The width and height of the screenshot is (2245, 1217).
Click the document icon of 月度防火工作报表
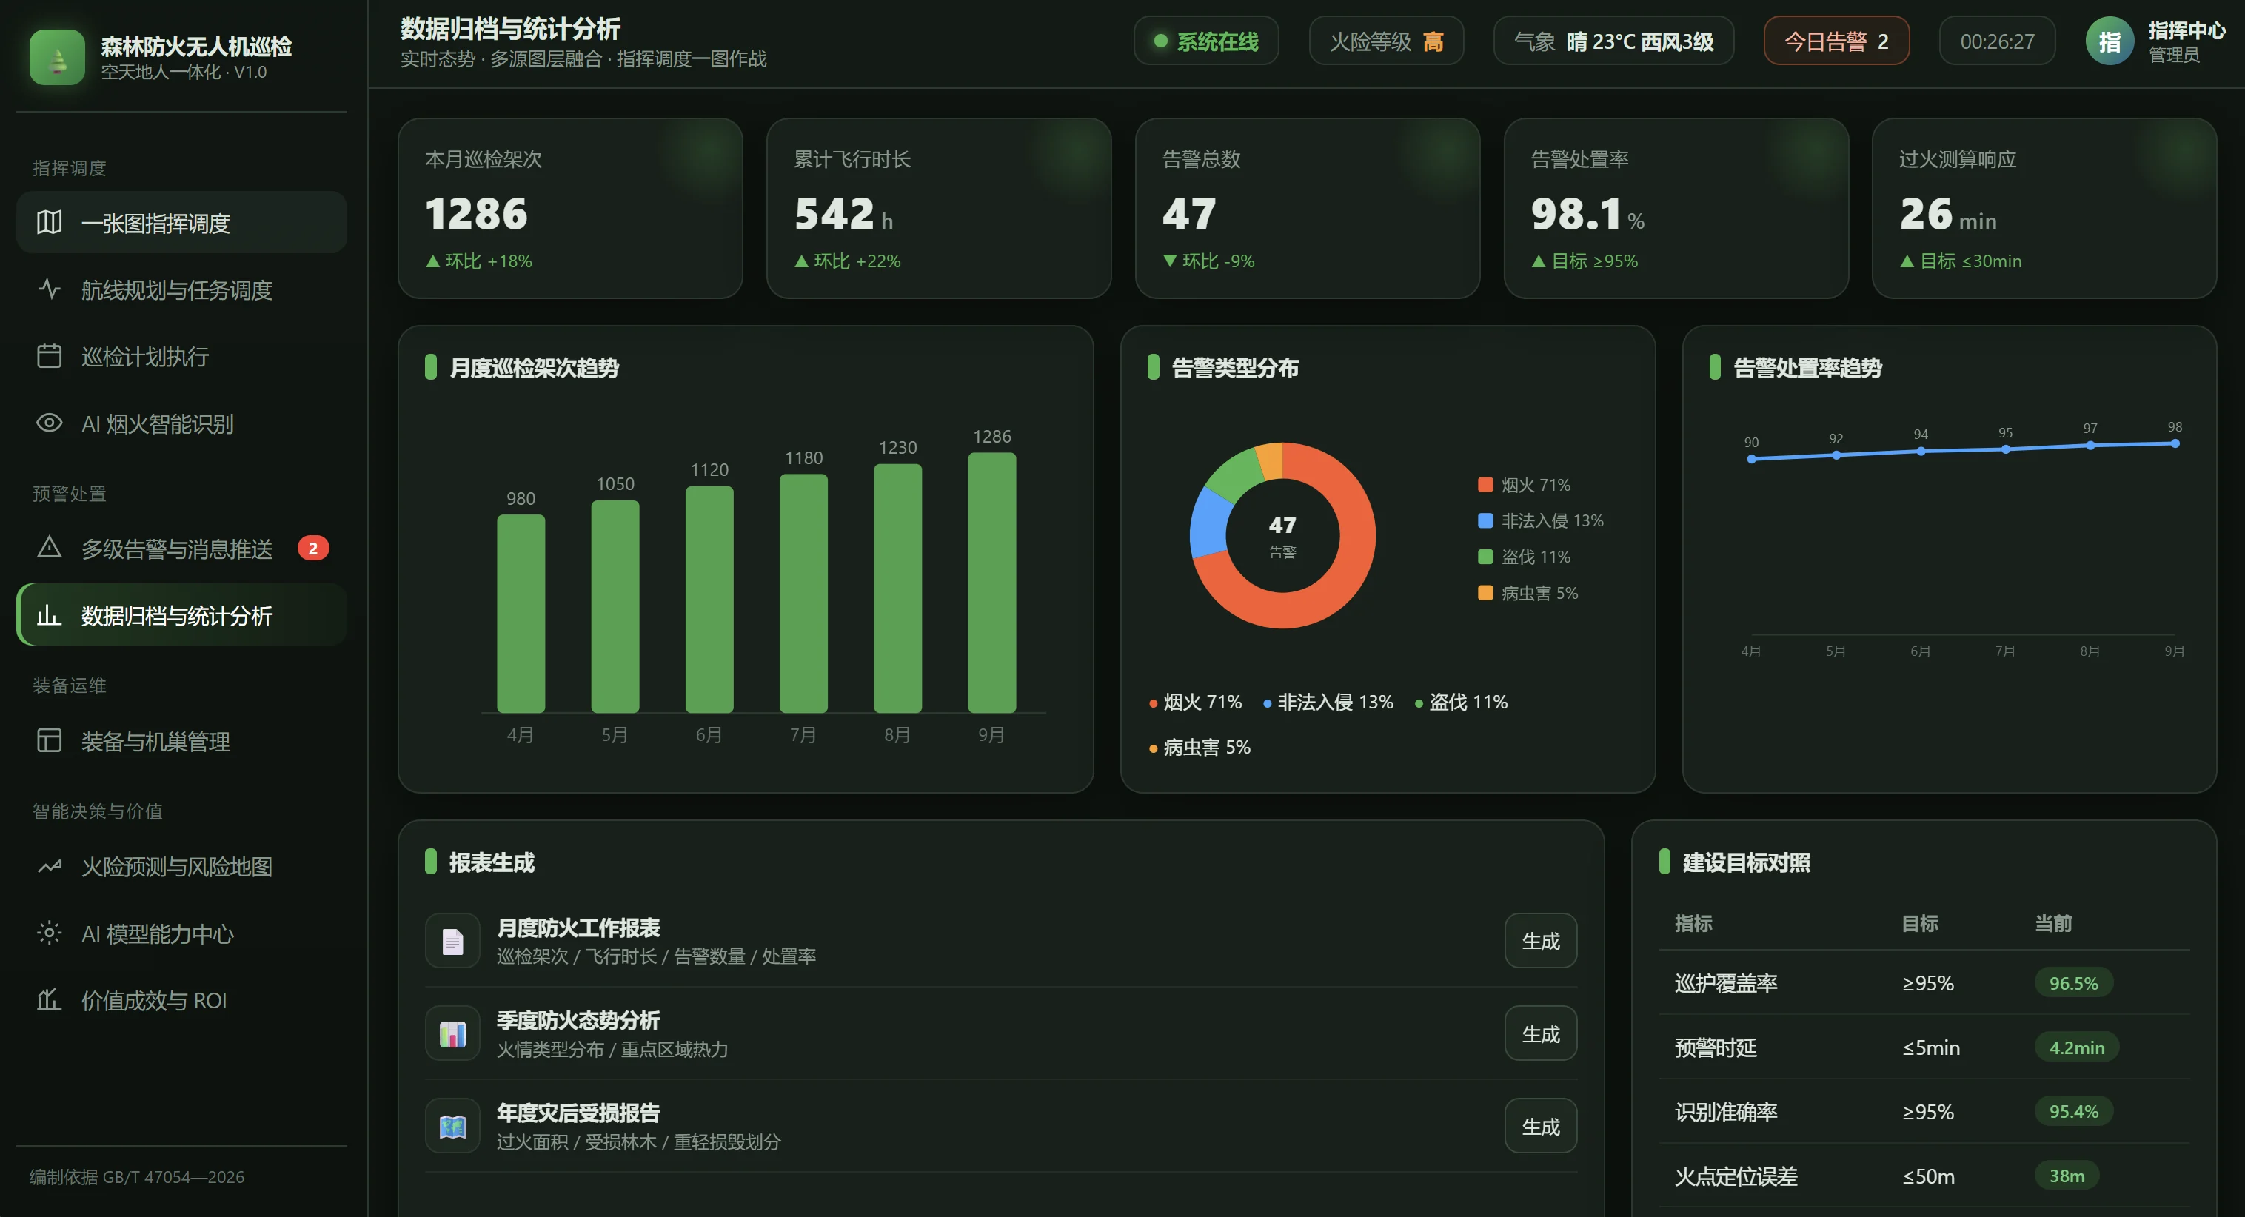452,941
